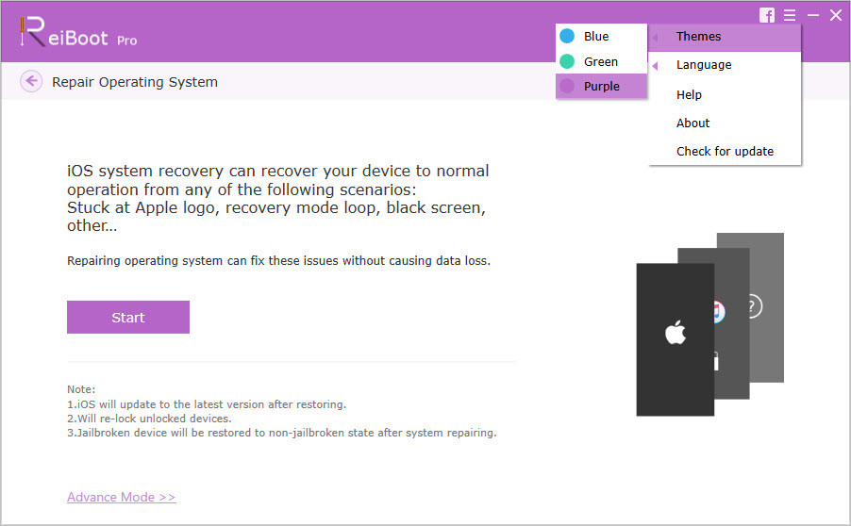Screen dimensions: 851x526
Task: Open the Language submenu
Action: (x=725, y=65)
